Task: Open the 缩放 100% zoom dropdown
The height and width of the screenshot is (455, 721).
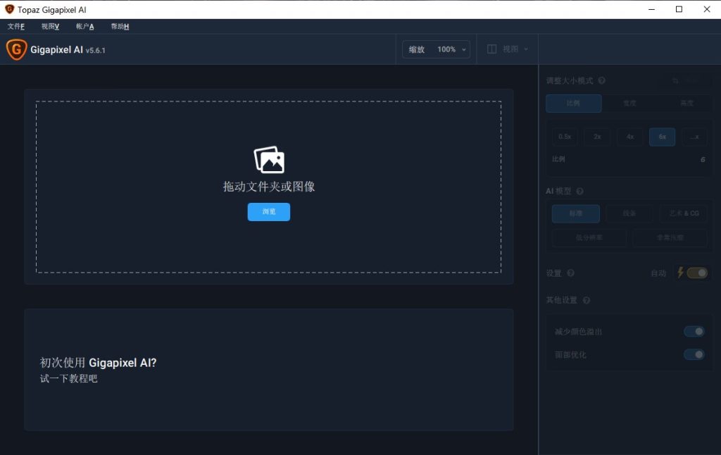Action: pos(437,49)
